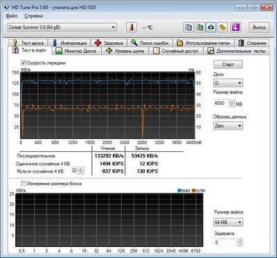Image resolution: width=277 pixels, height=258 pixels.
Task: Switch to the Информация tab
Action: (69, 43)
